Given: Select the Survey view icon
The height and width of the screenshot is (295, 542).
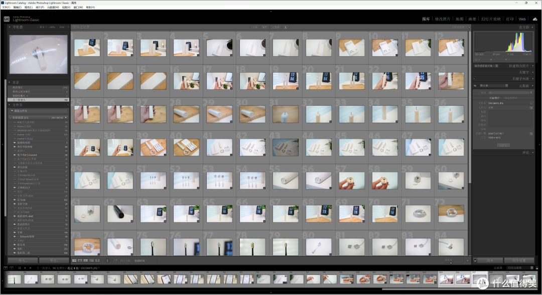Looking at the screenshot, I should point(92,260).
